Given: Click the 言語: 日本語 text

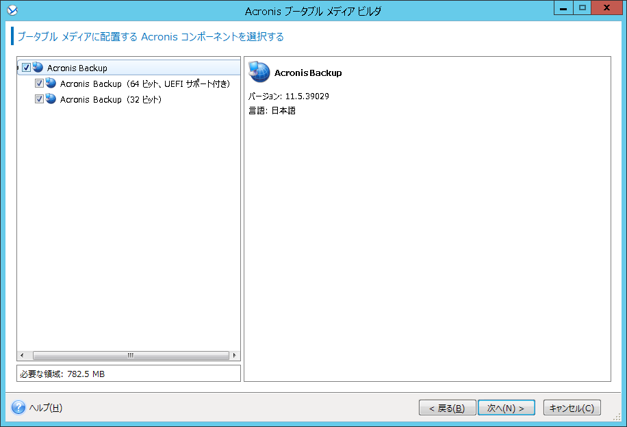Looking at the screenshot, I should tap(272, 111).
